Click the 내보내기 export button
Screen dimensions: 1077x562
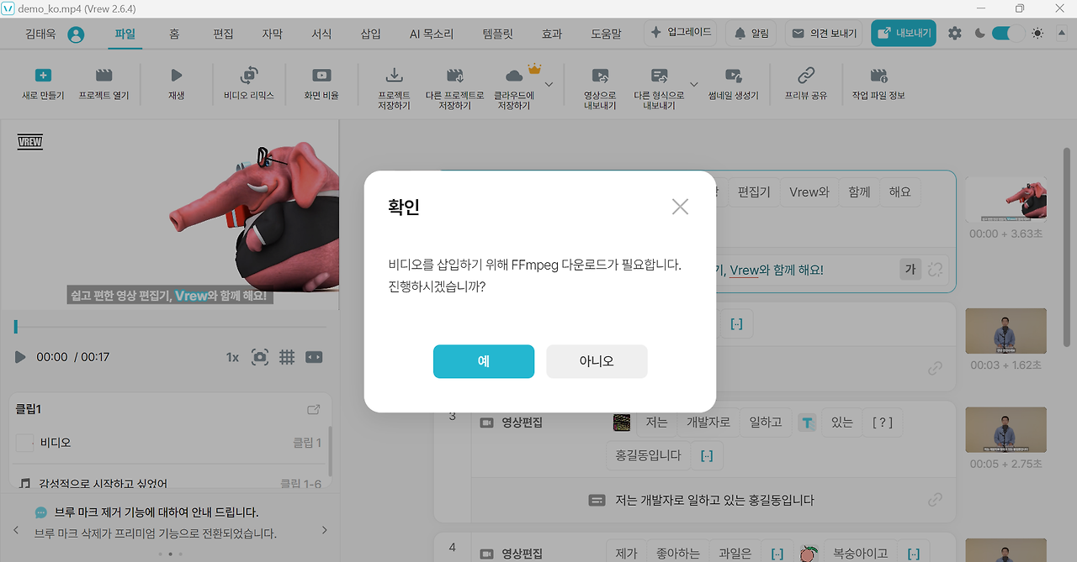click(904, 33)
